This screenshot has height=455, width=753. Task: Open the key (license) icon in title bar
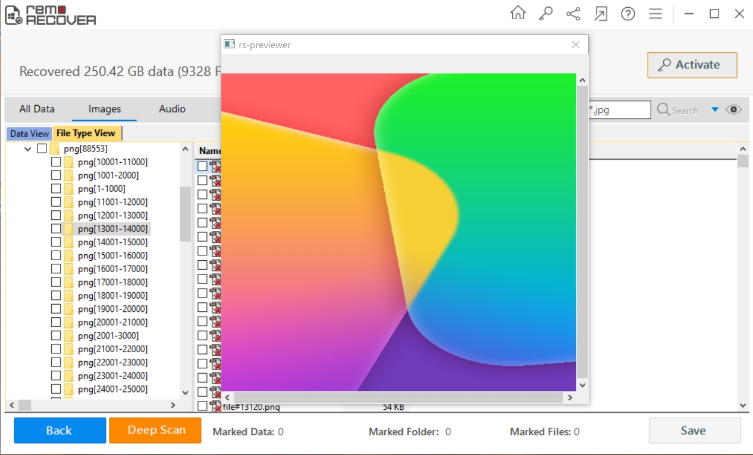(545, 14)
